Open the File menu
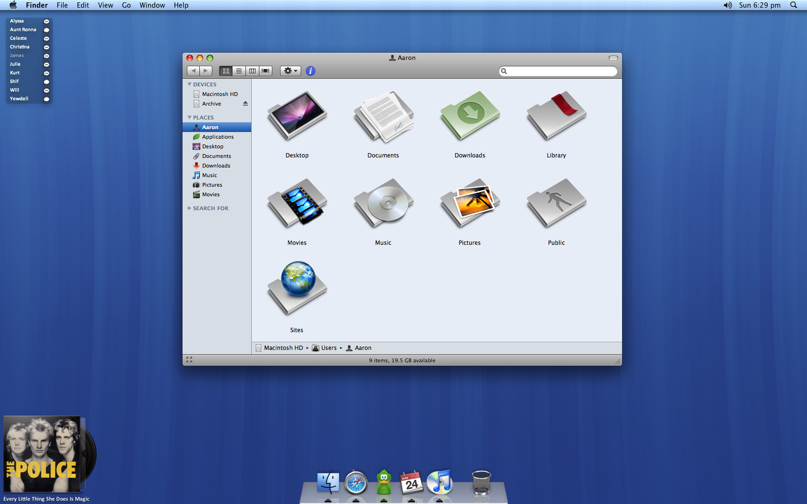The image size is (807, 504). (62, 5)
